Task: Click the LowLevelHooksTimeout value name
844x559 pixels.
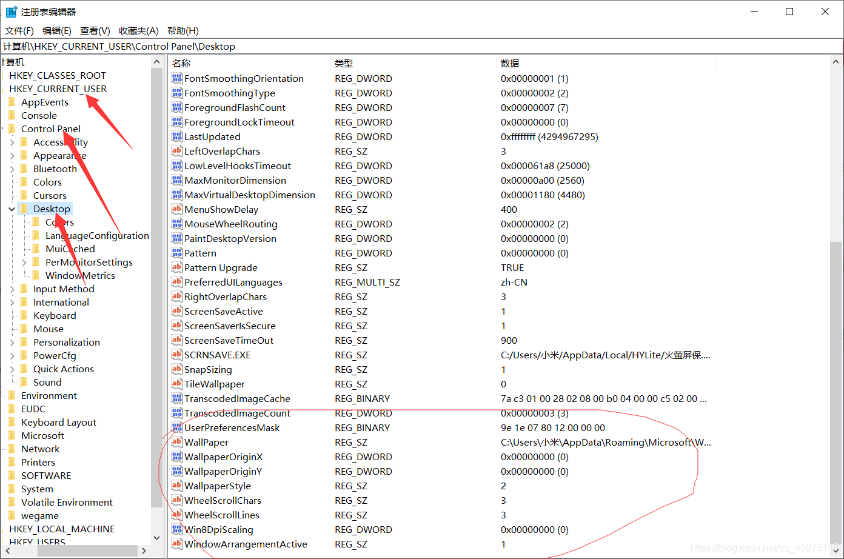Action: (x=238, y=166)
